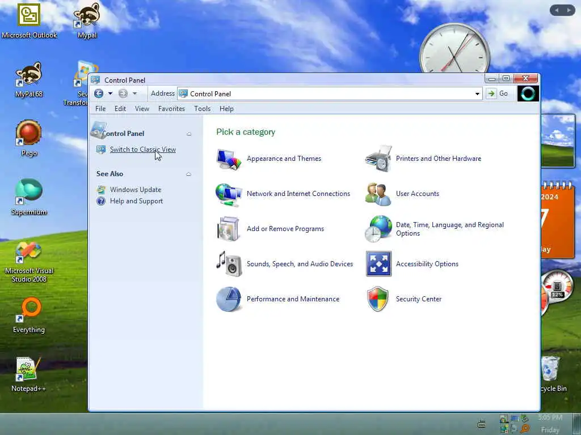Open the Favorites menu

click(x=171, y=109)
